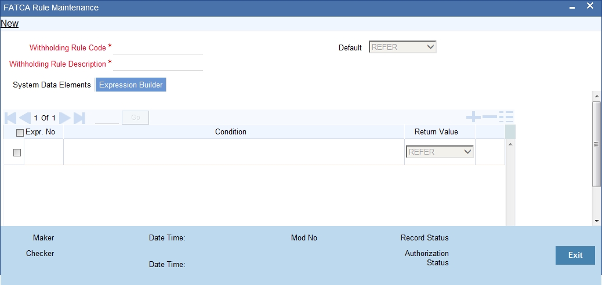The width and height of the screenshot is (602, 285).
Task: Go to next record arrow icon
Action: (x=64, y=118)
